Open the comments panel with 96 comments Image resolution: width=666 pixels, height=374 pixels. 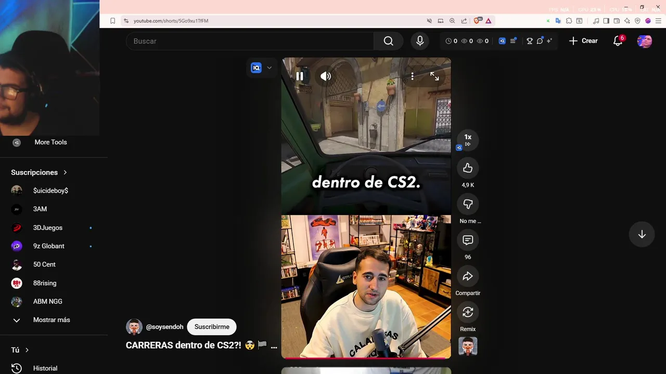click(468, 240)
